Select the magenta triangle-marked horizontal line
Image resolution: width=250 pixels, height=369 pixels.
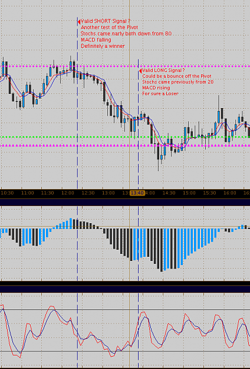(125, 146)
